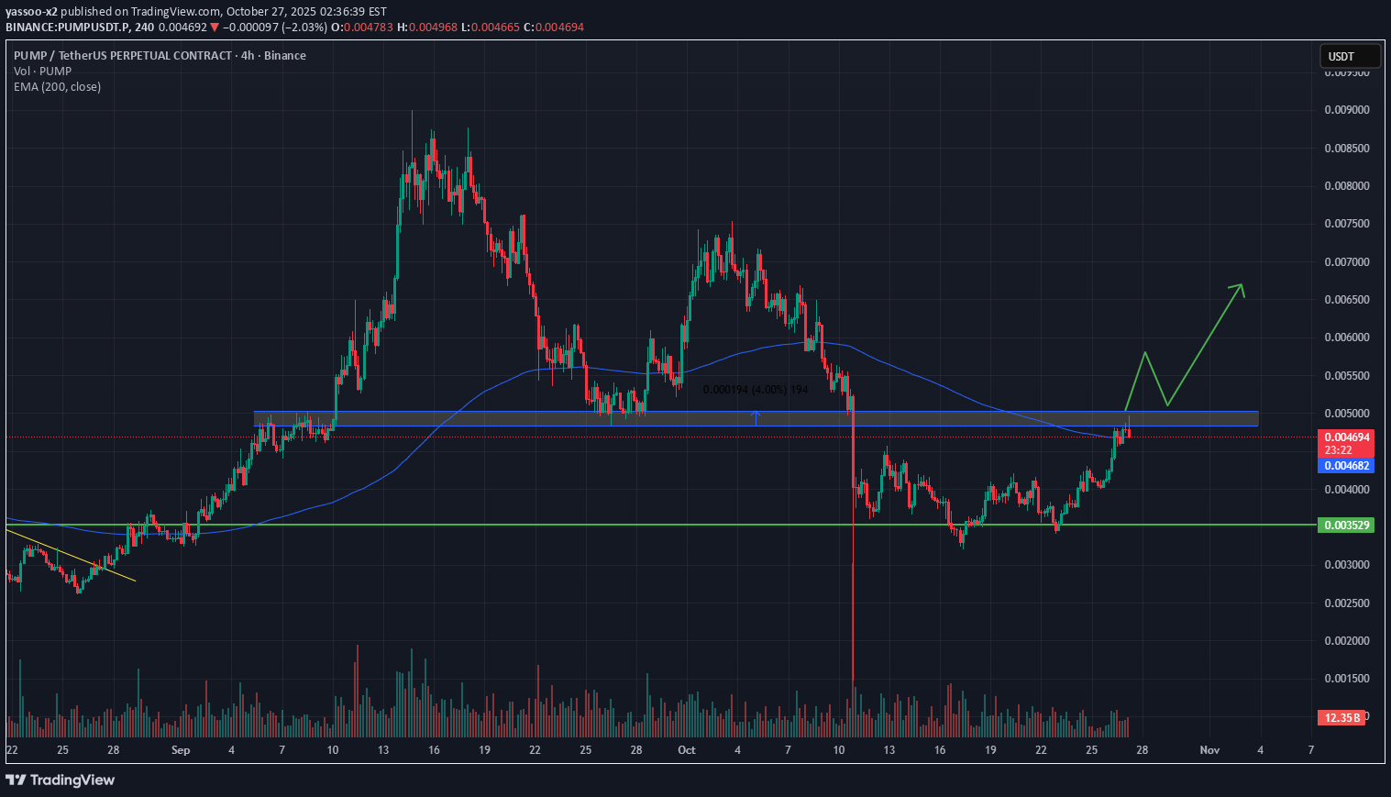Click the TradingView logo in bottom-left corner
The height and width of the screenshot is (797, 1391).
click(61, 780)
